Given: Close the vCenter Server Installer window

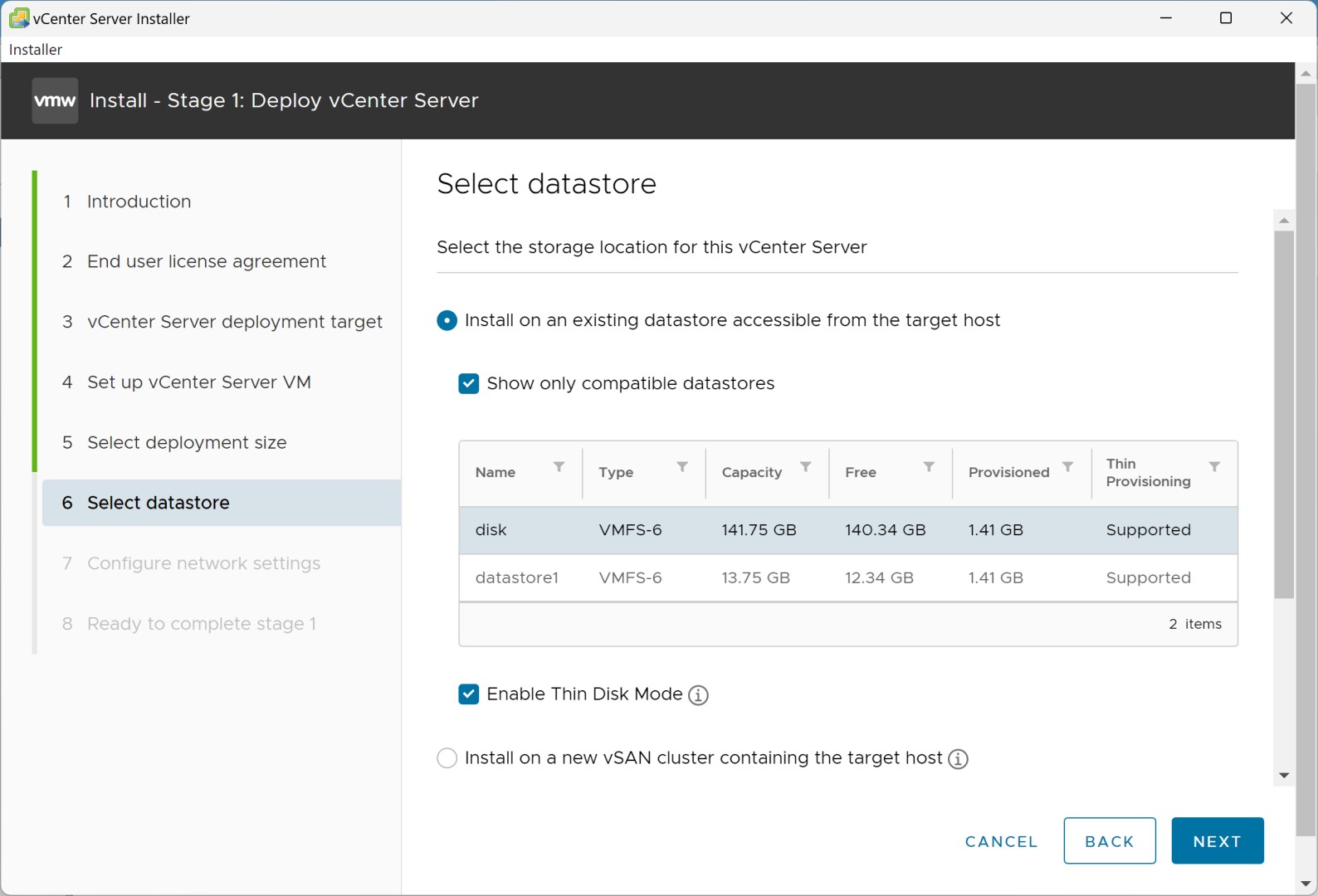Looking at the screenshot, I should coord(1286,18).
